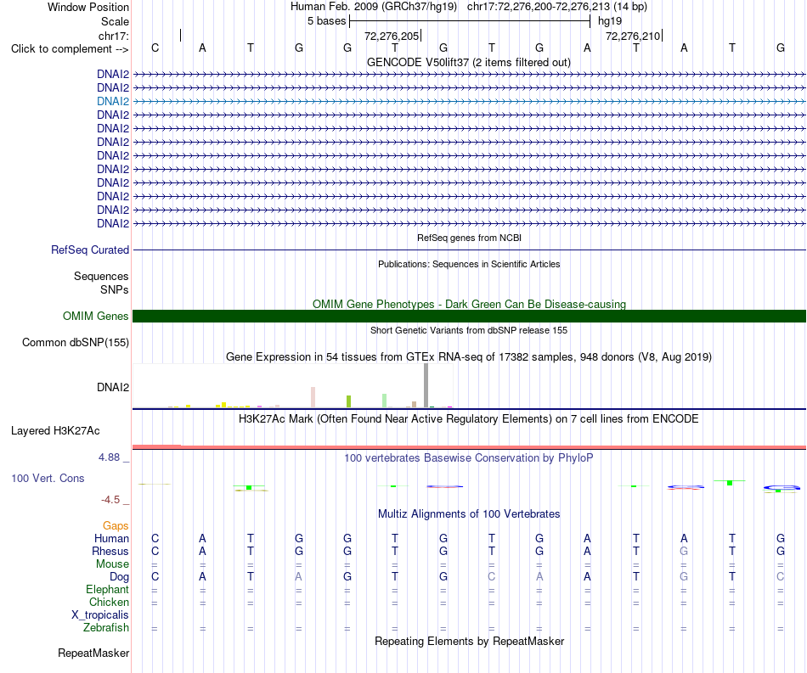The height and width of the screenshot is (673, 807).
Task: Click the pink H3K27Ac signal bar
Action: click(469, 447)
